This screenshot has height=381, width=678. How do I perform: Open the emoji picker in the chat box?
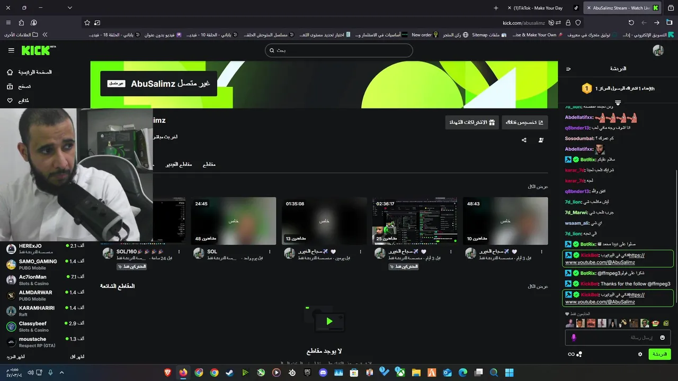[x=662, y=338]
